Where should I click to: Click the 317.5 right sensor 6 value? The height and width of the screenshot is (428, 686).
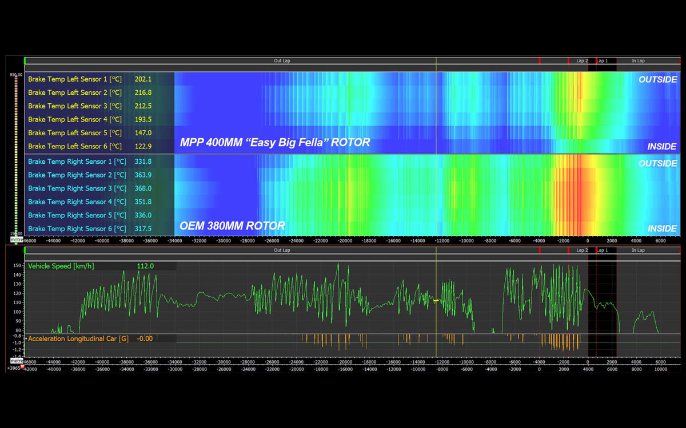point(143,228)
